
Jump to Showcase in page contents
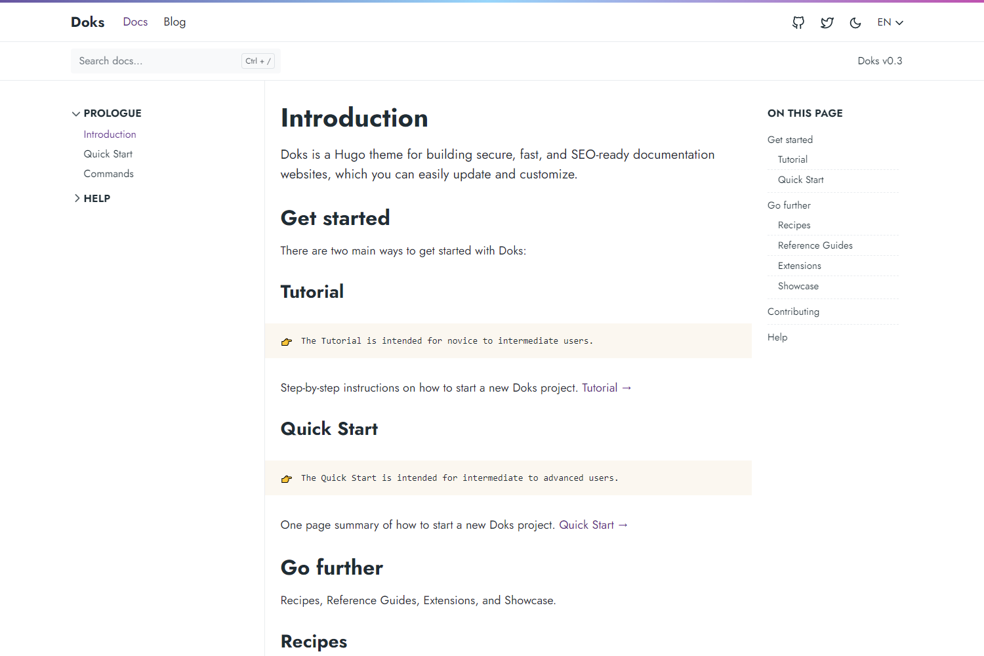pyautogui.click(x=798, y=286)
